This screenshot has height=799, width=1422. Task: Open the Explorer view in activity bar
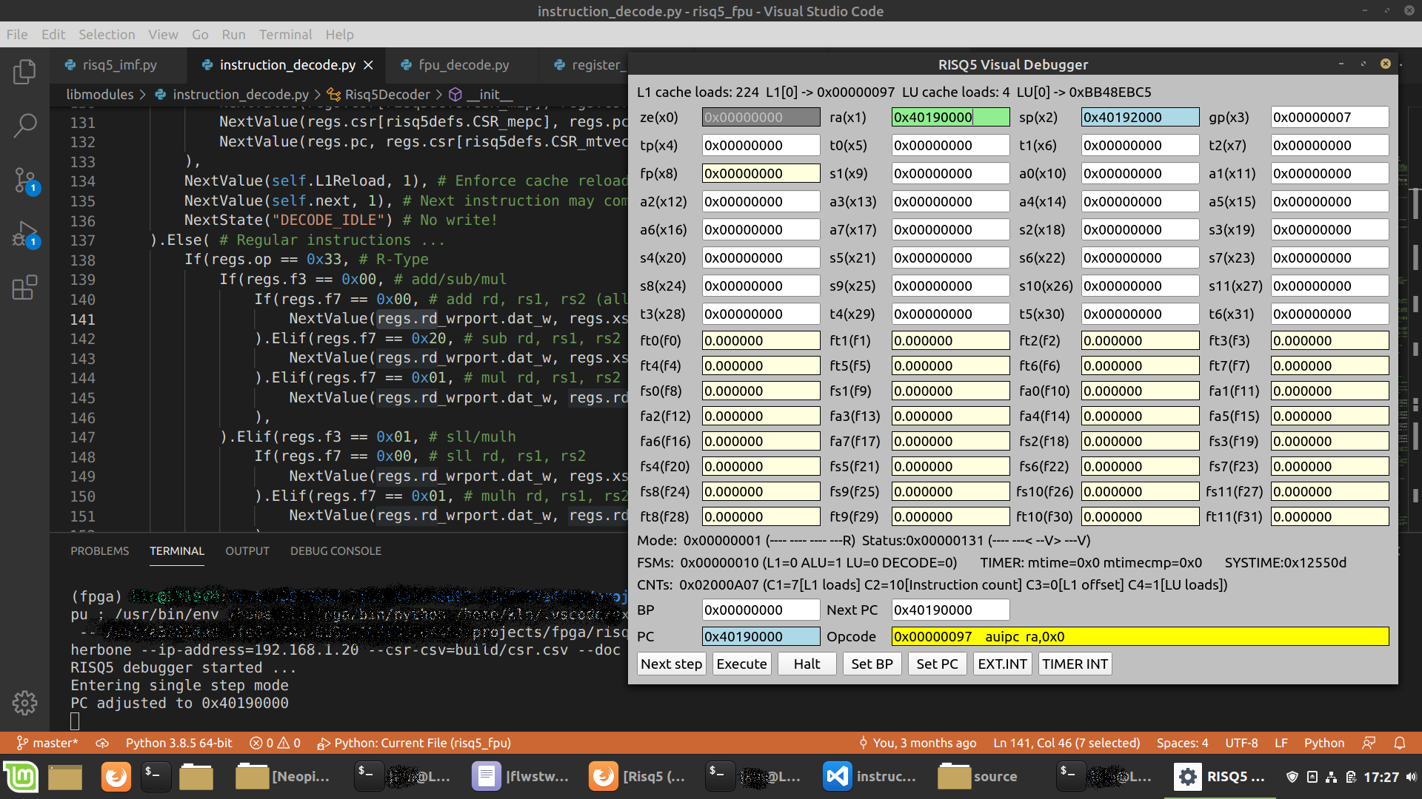(x=24, y=72)
